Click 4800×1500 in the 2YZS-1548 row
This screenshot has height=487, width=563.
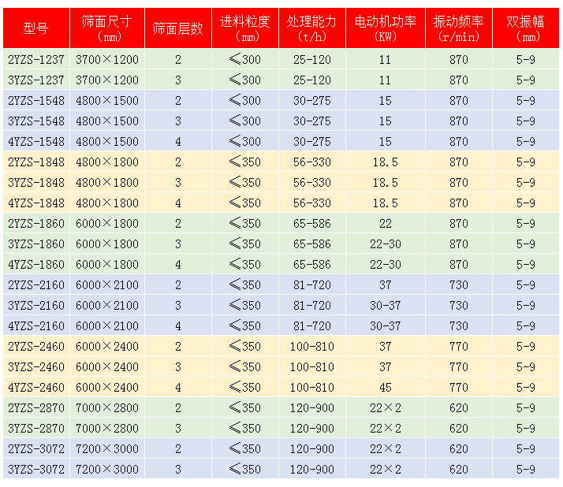[x=107, y=101]
